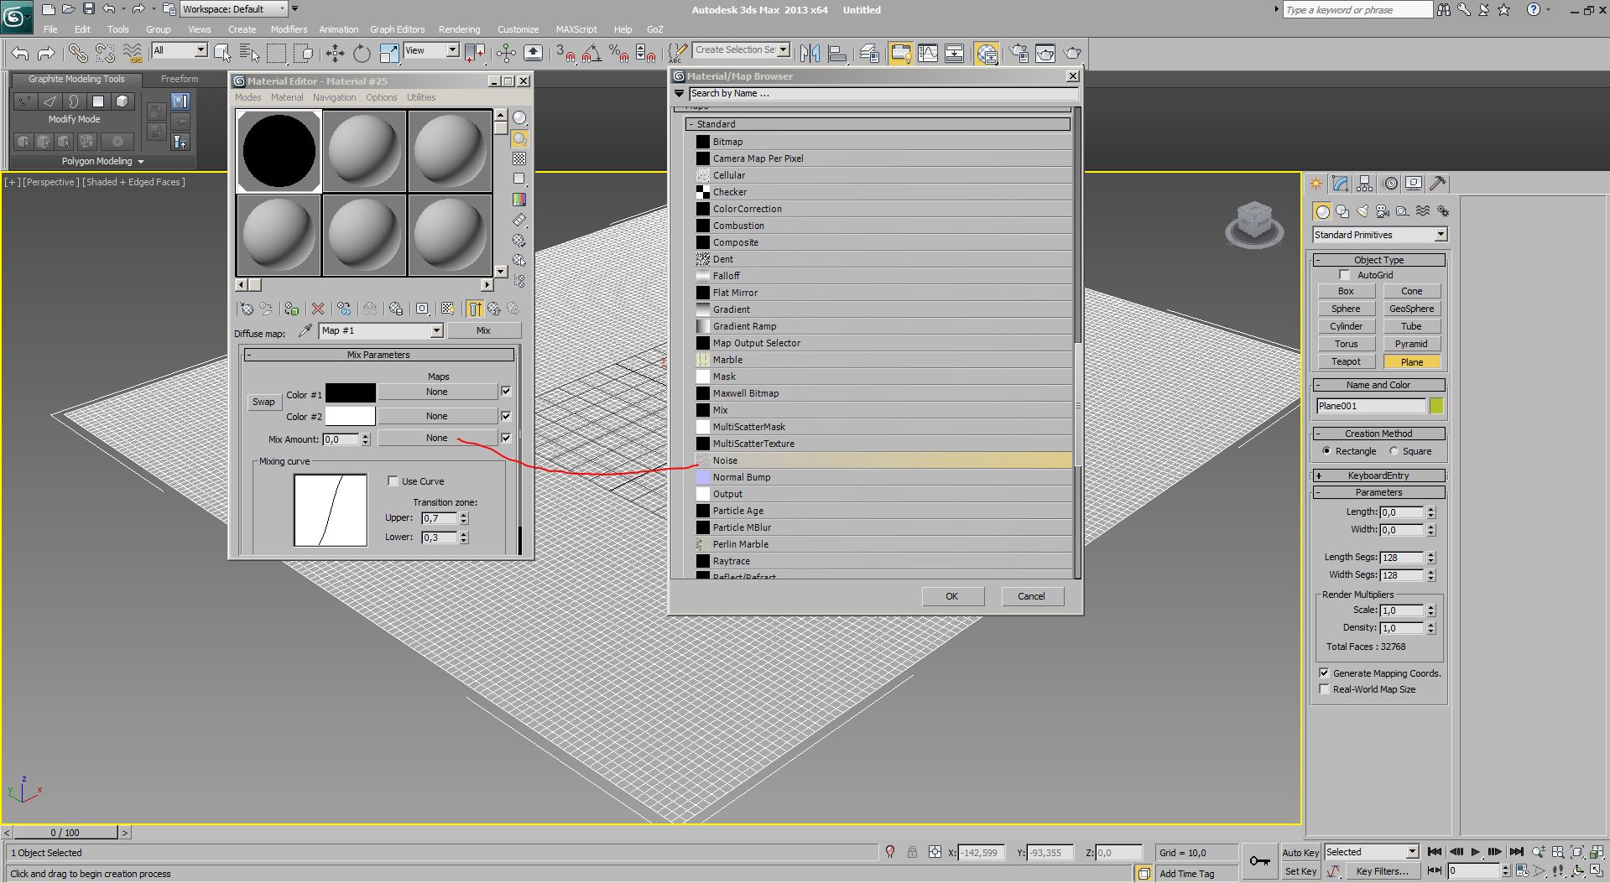Toggle Generate Mapping Coords checkbox
Screen dimensions: 1610x883
tap(1324, 673)
